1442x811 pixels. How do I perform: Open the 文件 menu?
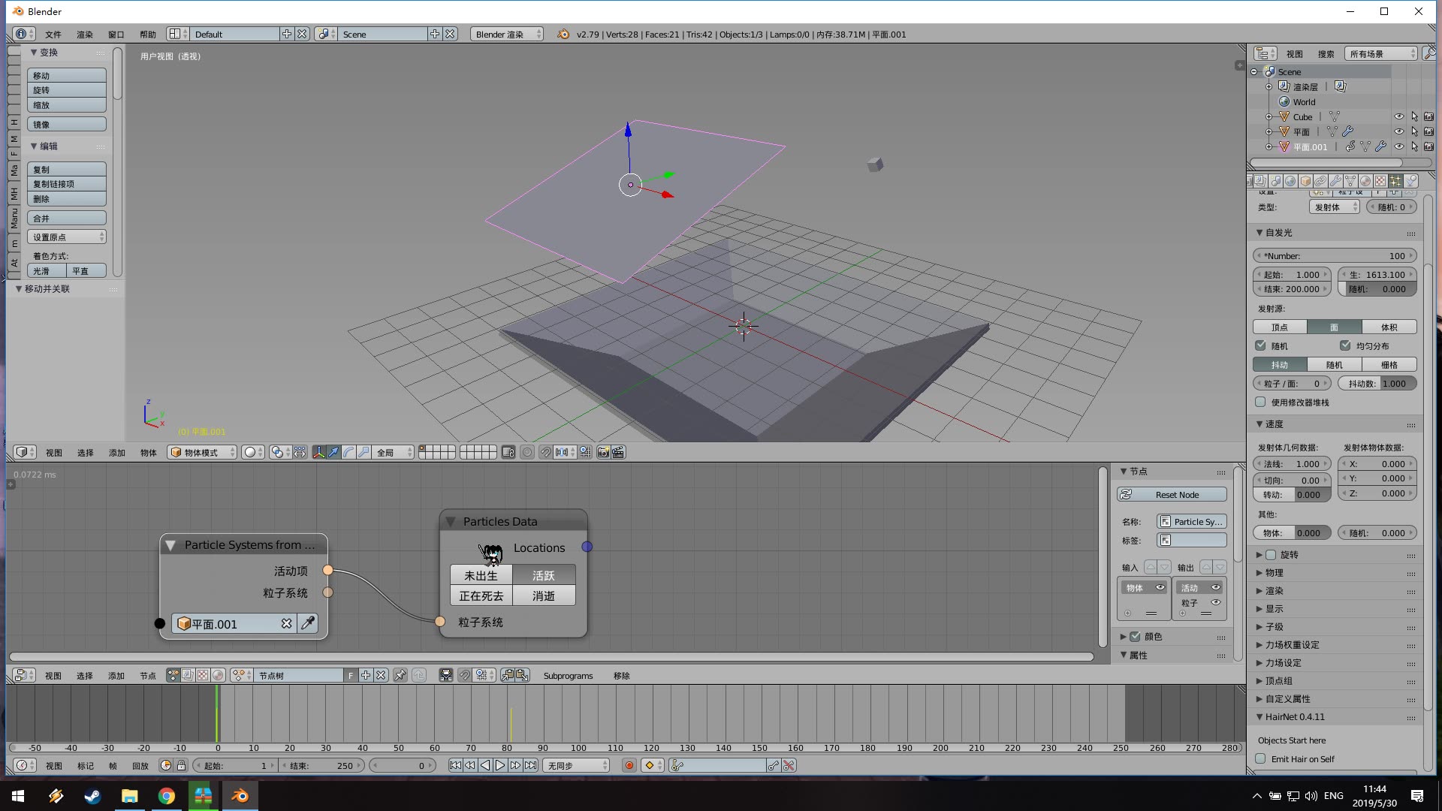click(52, 34)
